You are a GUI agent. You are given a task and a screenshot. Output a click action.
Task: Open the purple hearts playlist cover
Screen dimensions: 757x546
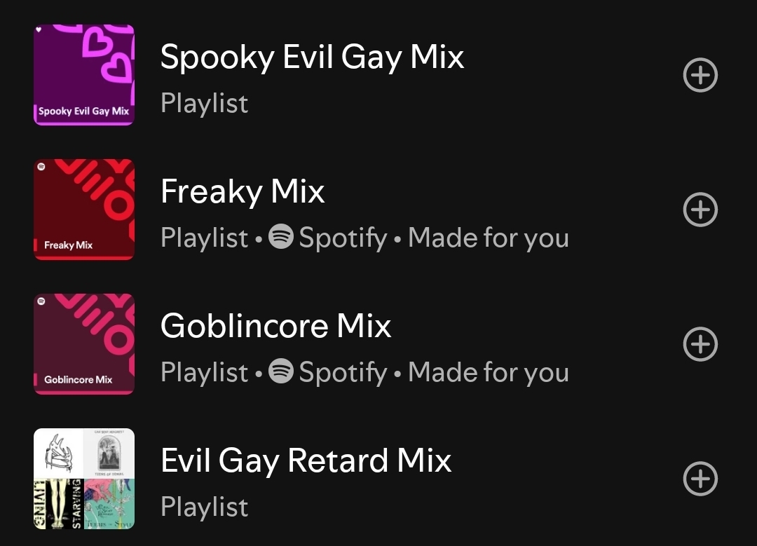pos(84,75)
